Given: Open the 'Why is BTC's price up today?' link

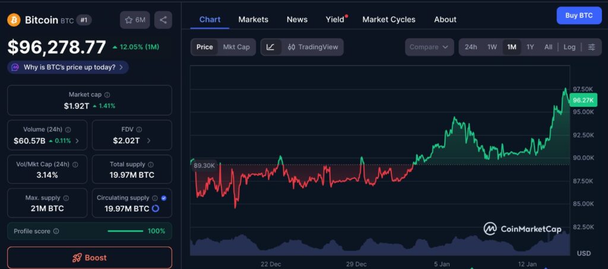Looking at the screenshot, I should point(68,68).
